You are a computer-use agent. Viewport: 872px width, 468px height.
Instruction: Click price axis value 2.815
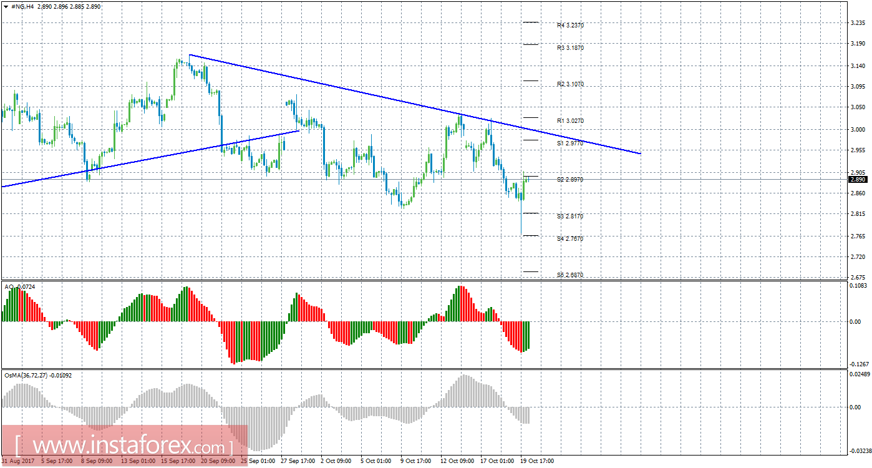pos(860,214)
